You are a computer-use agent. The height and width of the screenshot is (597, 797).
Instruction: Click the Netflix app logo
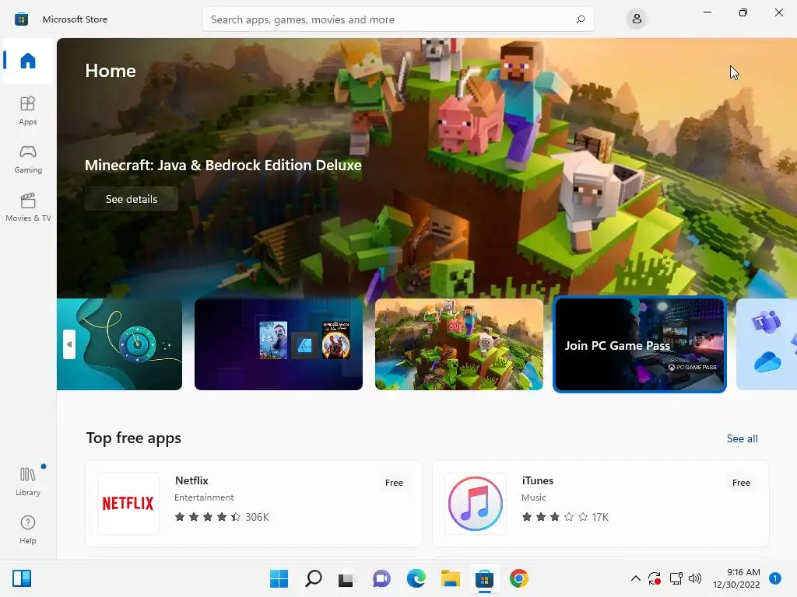(128, 504)
